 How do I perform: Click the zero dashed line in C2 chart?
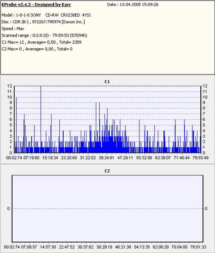tap(107, 209)
